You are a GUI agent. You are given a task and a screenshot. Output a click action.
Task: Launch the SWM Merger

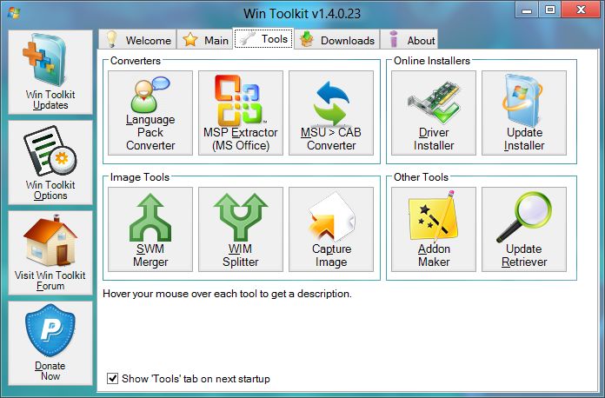(150, 229)
